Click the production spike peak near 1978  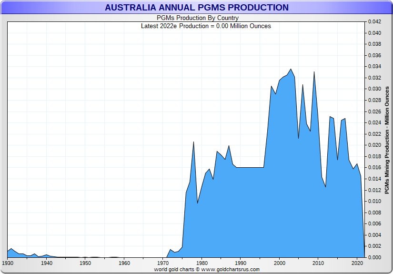193,142
